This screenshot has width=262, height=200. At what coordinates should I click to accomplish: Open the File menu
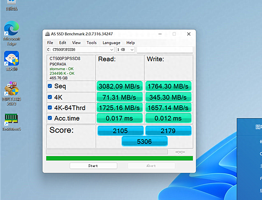pos(50,43)
